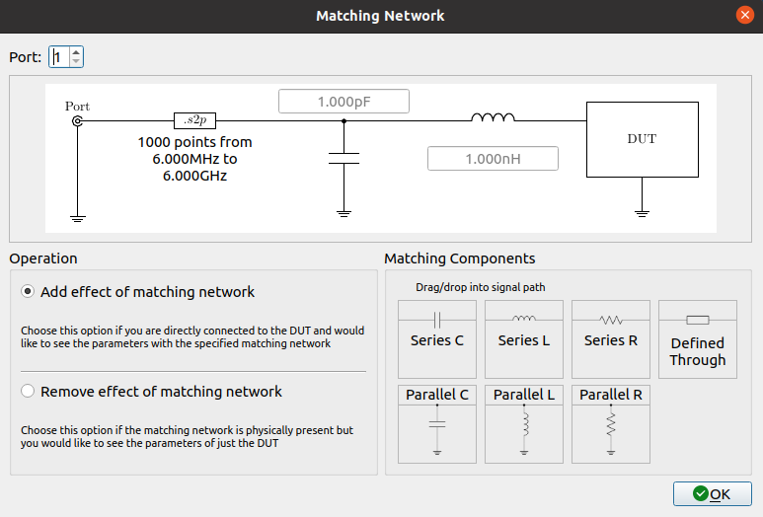This screenshot has height=517, width=763.
Task: Select the Parallel R component
Action: 611,423
